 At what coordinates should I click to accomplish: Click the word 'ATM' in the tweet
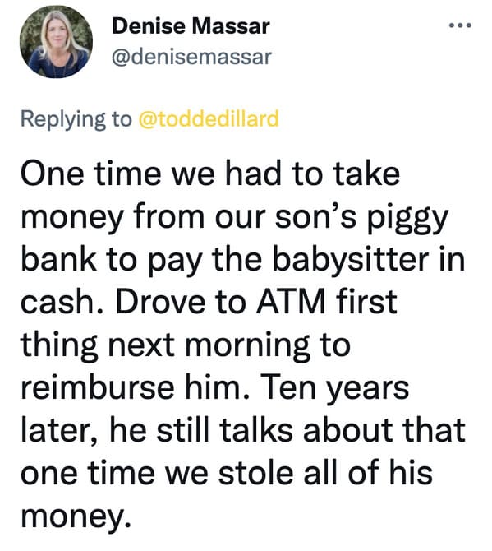[x=291, y=302]
